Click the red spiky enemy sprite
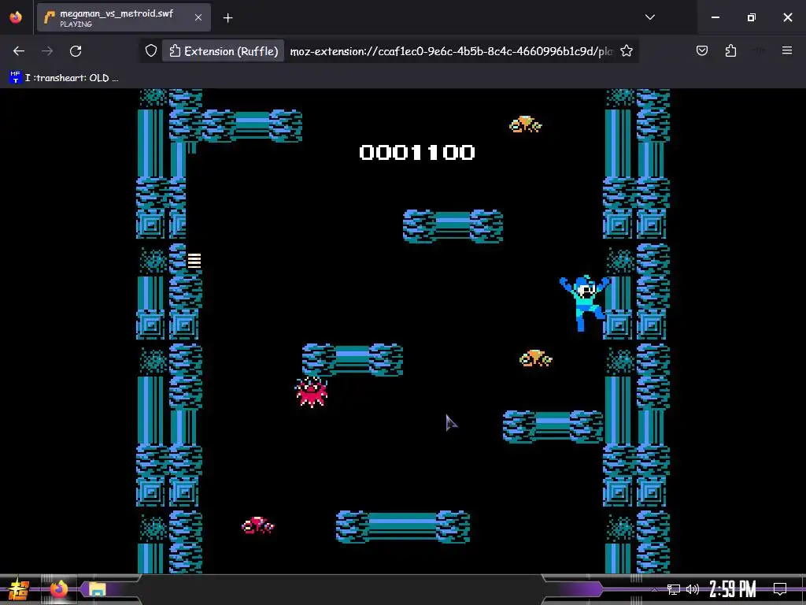The width and height of the screenshot is (806, 605). click(311, 392)
